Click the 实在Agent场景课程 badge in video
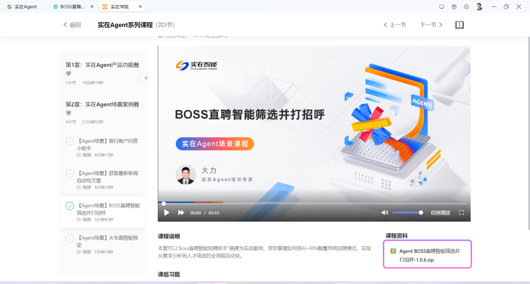This screenshot has width=530, height=284. (x=214, y=144)
